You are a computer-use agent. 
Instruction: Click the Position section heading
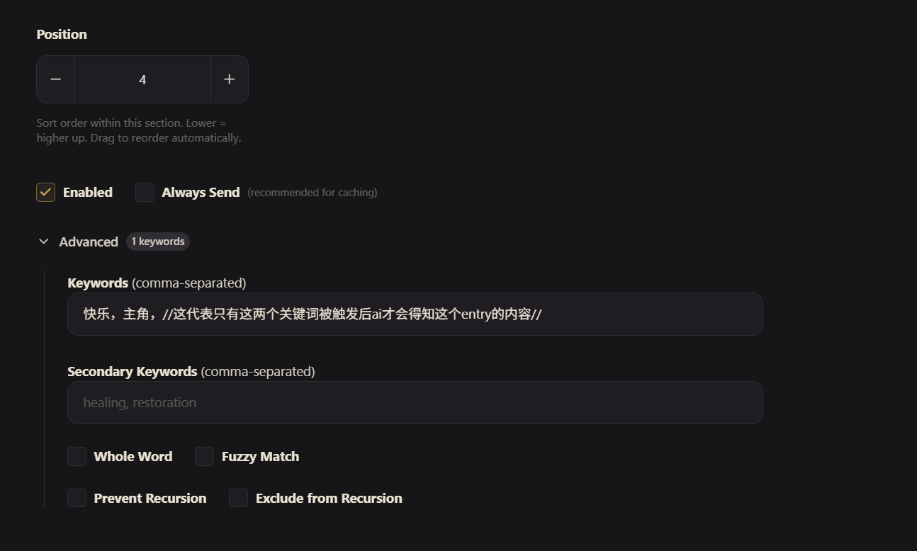pos(62,34)
